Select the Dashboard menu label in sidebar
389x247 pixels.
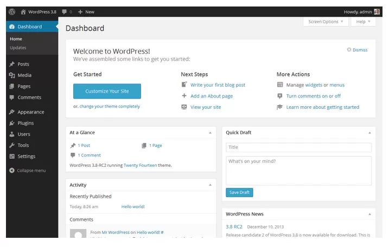[x=30, y=27]
